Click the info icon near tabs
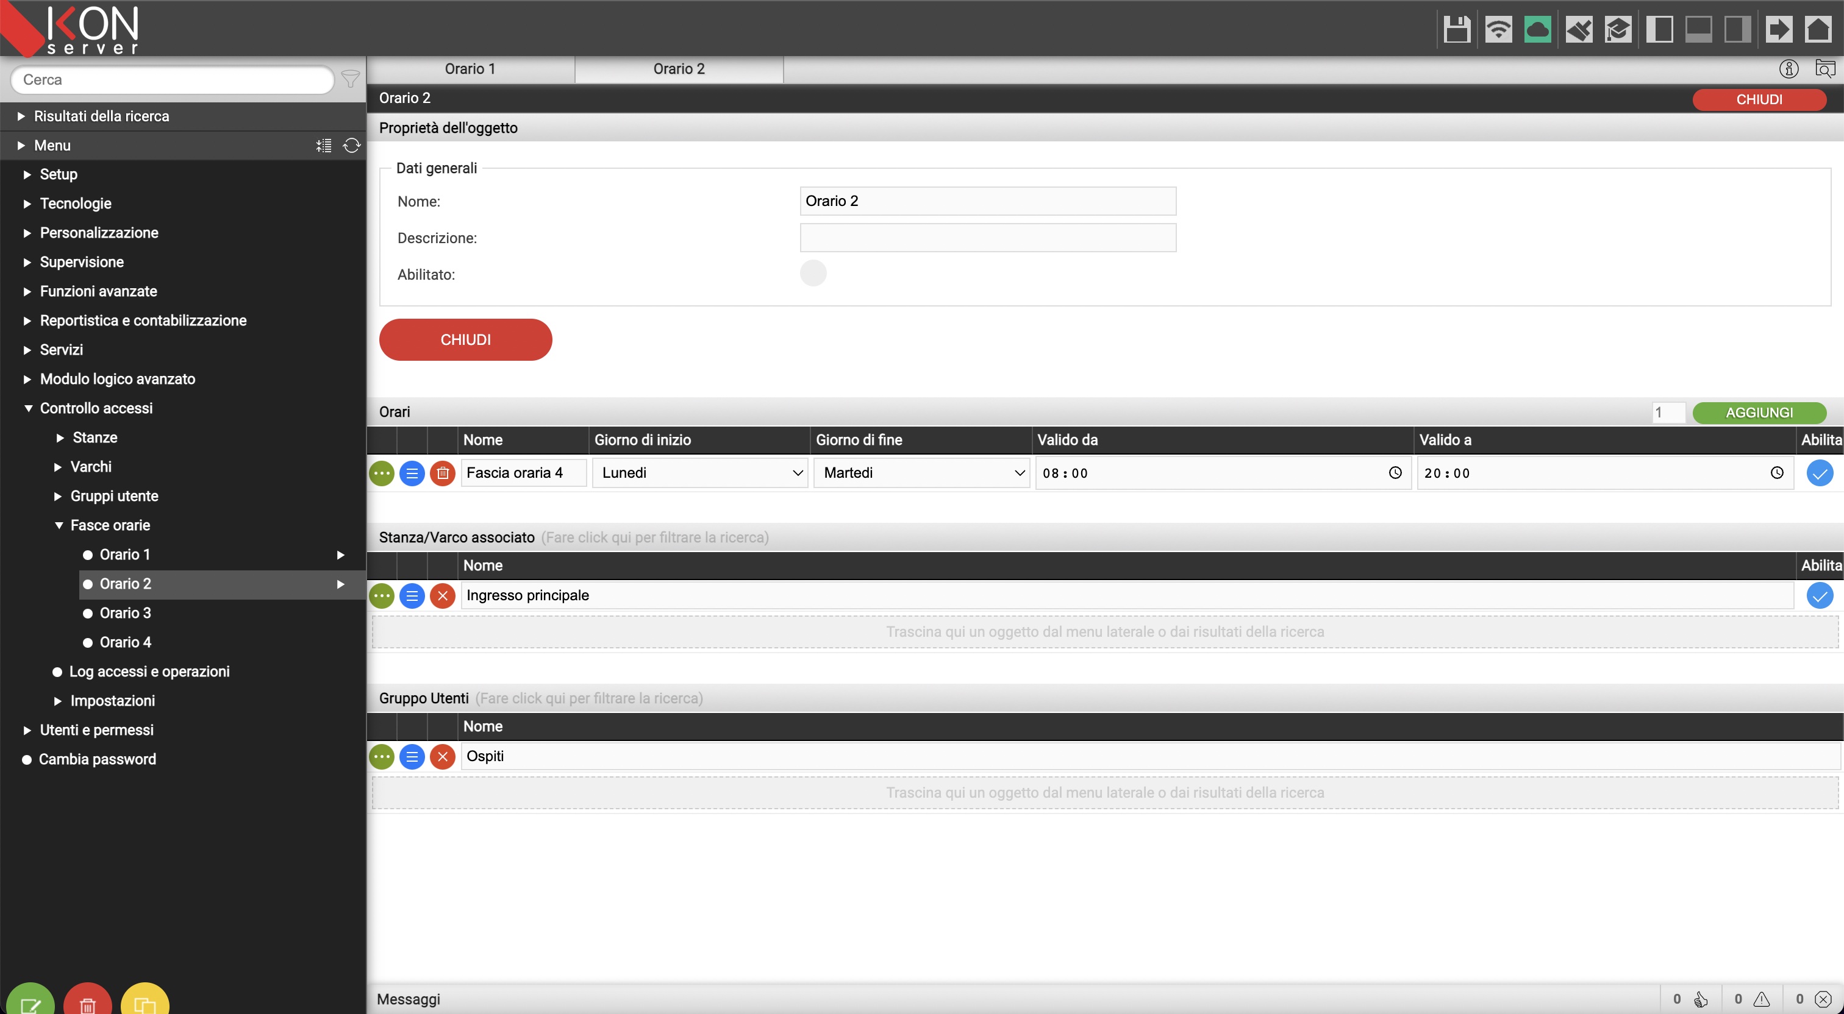Viewport: 1844px width, 1014px height. (x=1788, y=69)
